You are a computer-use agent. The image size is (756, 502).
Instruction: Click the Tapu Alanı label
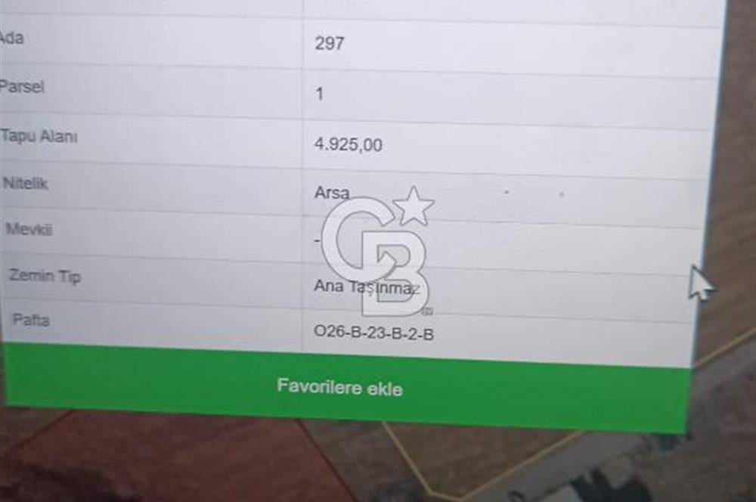[39, 136]
